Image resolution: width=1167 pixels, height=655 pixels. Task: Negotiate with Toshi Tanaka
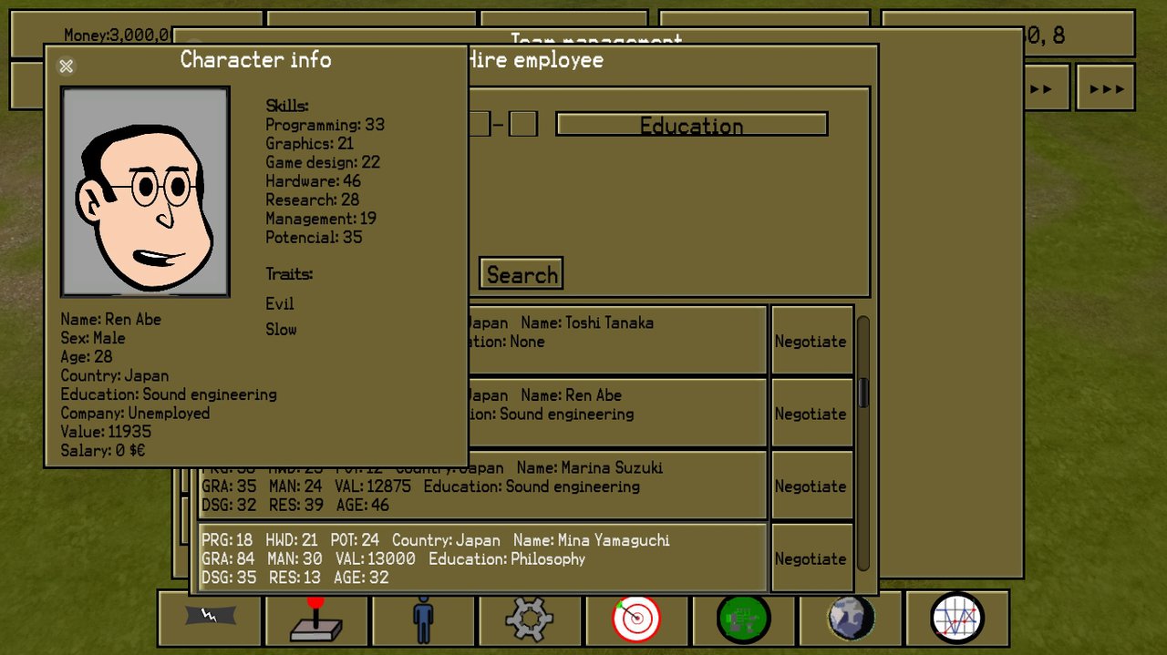coord(811,342)
